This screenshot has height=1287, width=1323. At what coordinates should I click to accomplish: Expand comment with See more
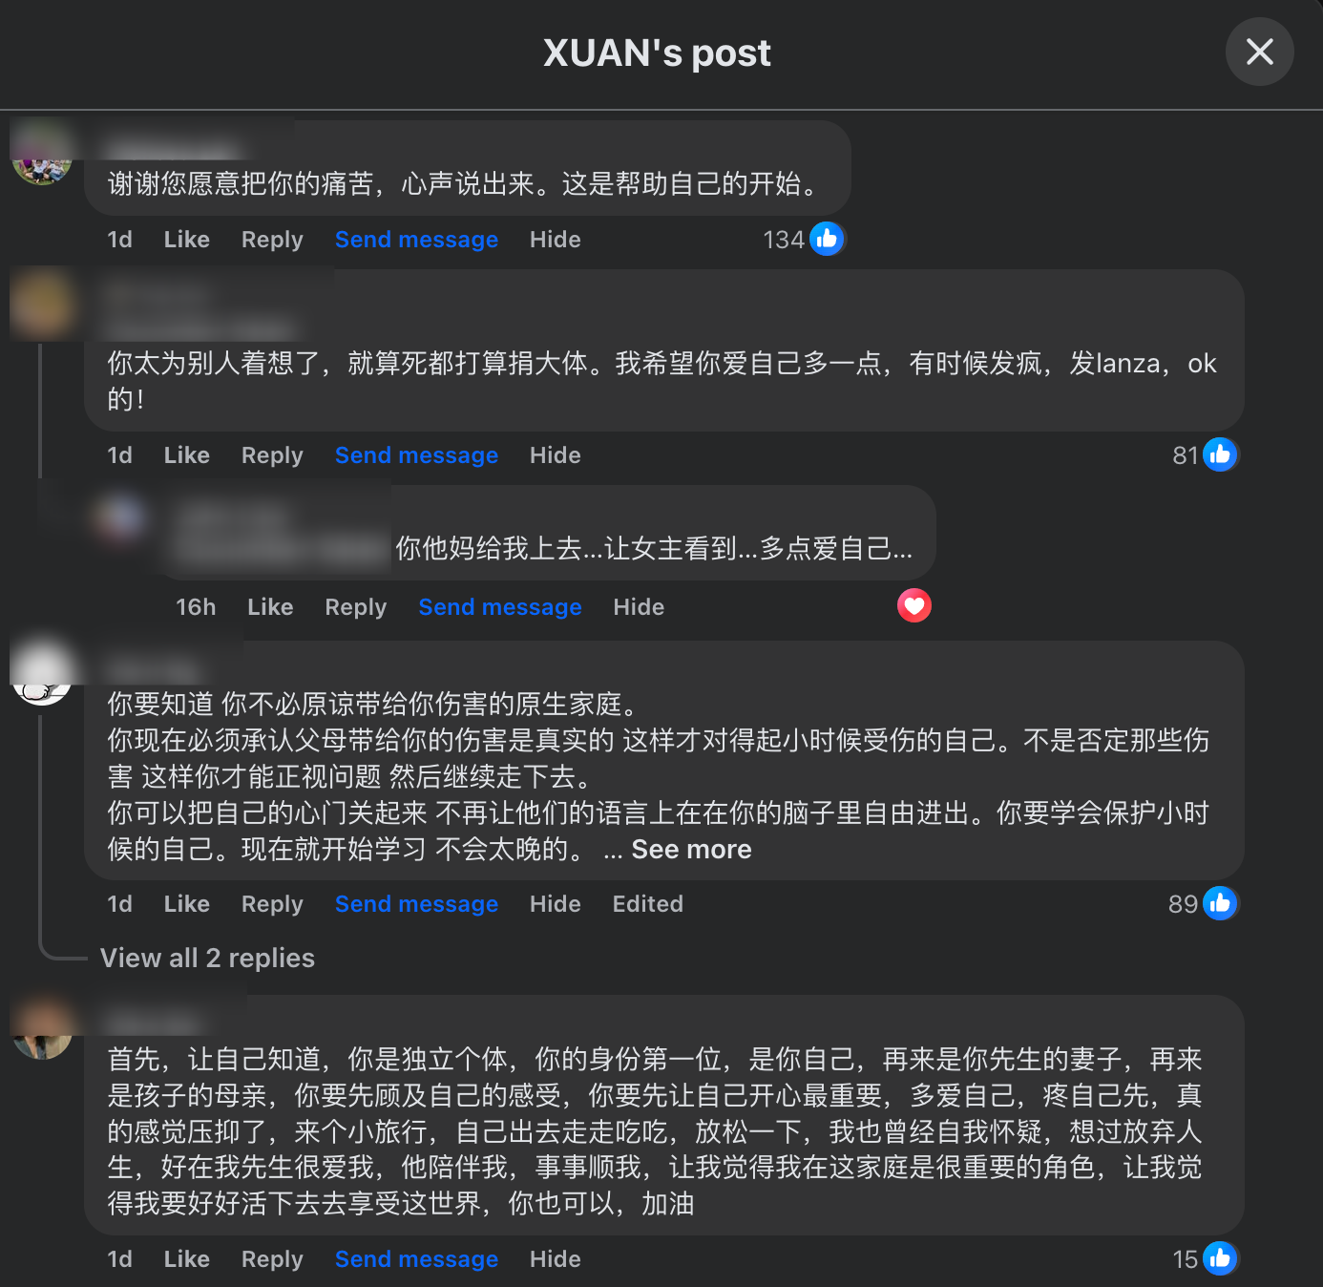click(691, 850)
